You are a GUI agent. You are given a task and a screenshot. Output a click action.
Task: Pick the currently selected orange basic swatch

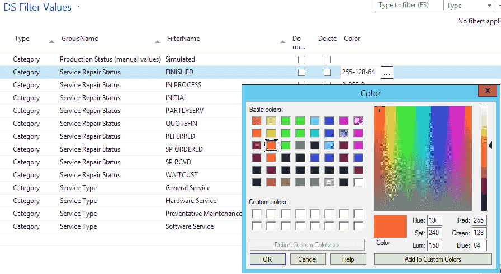pos(271,145)
